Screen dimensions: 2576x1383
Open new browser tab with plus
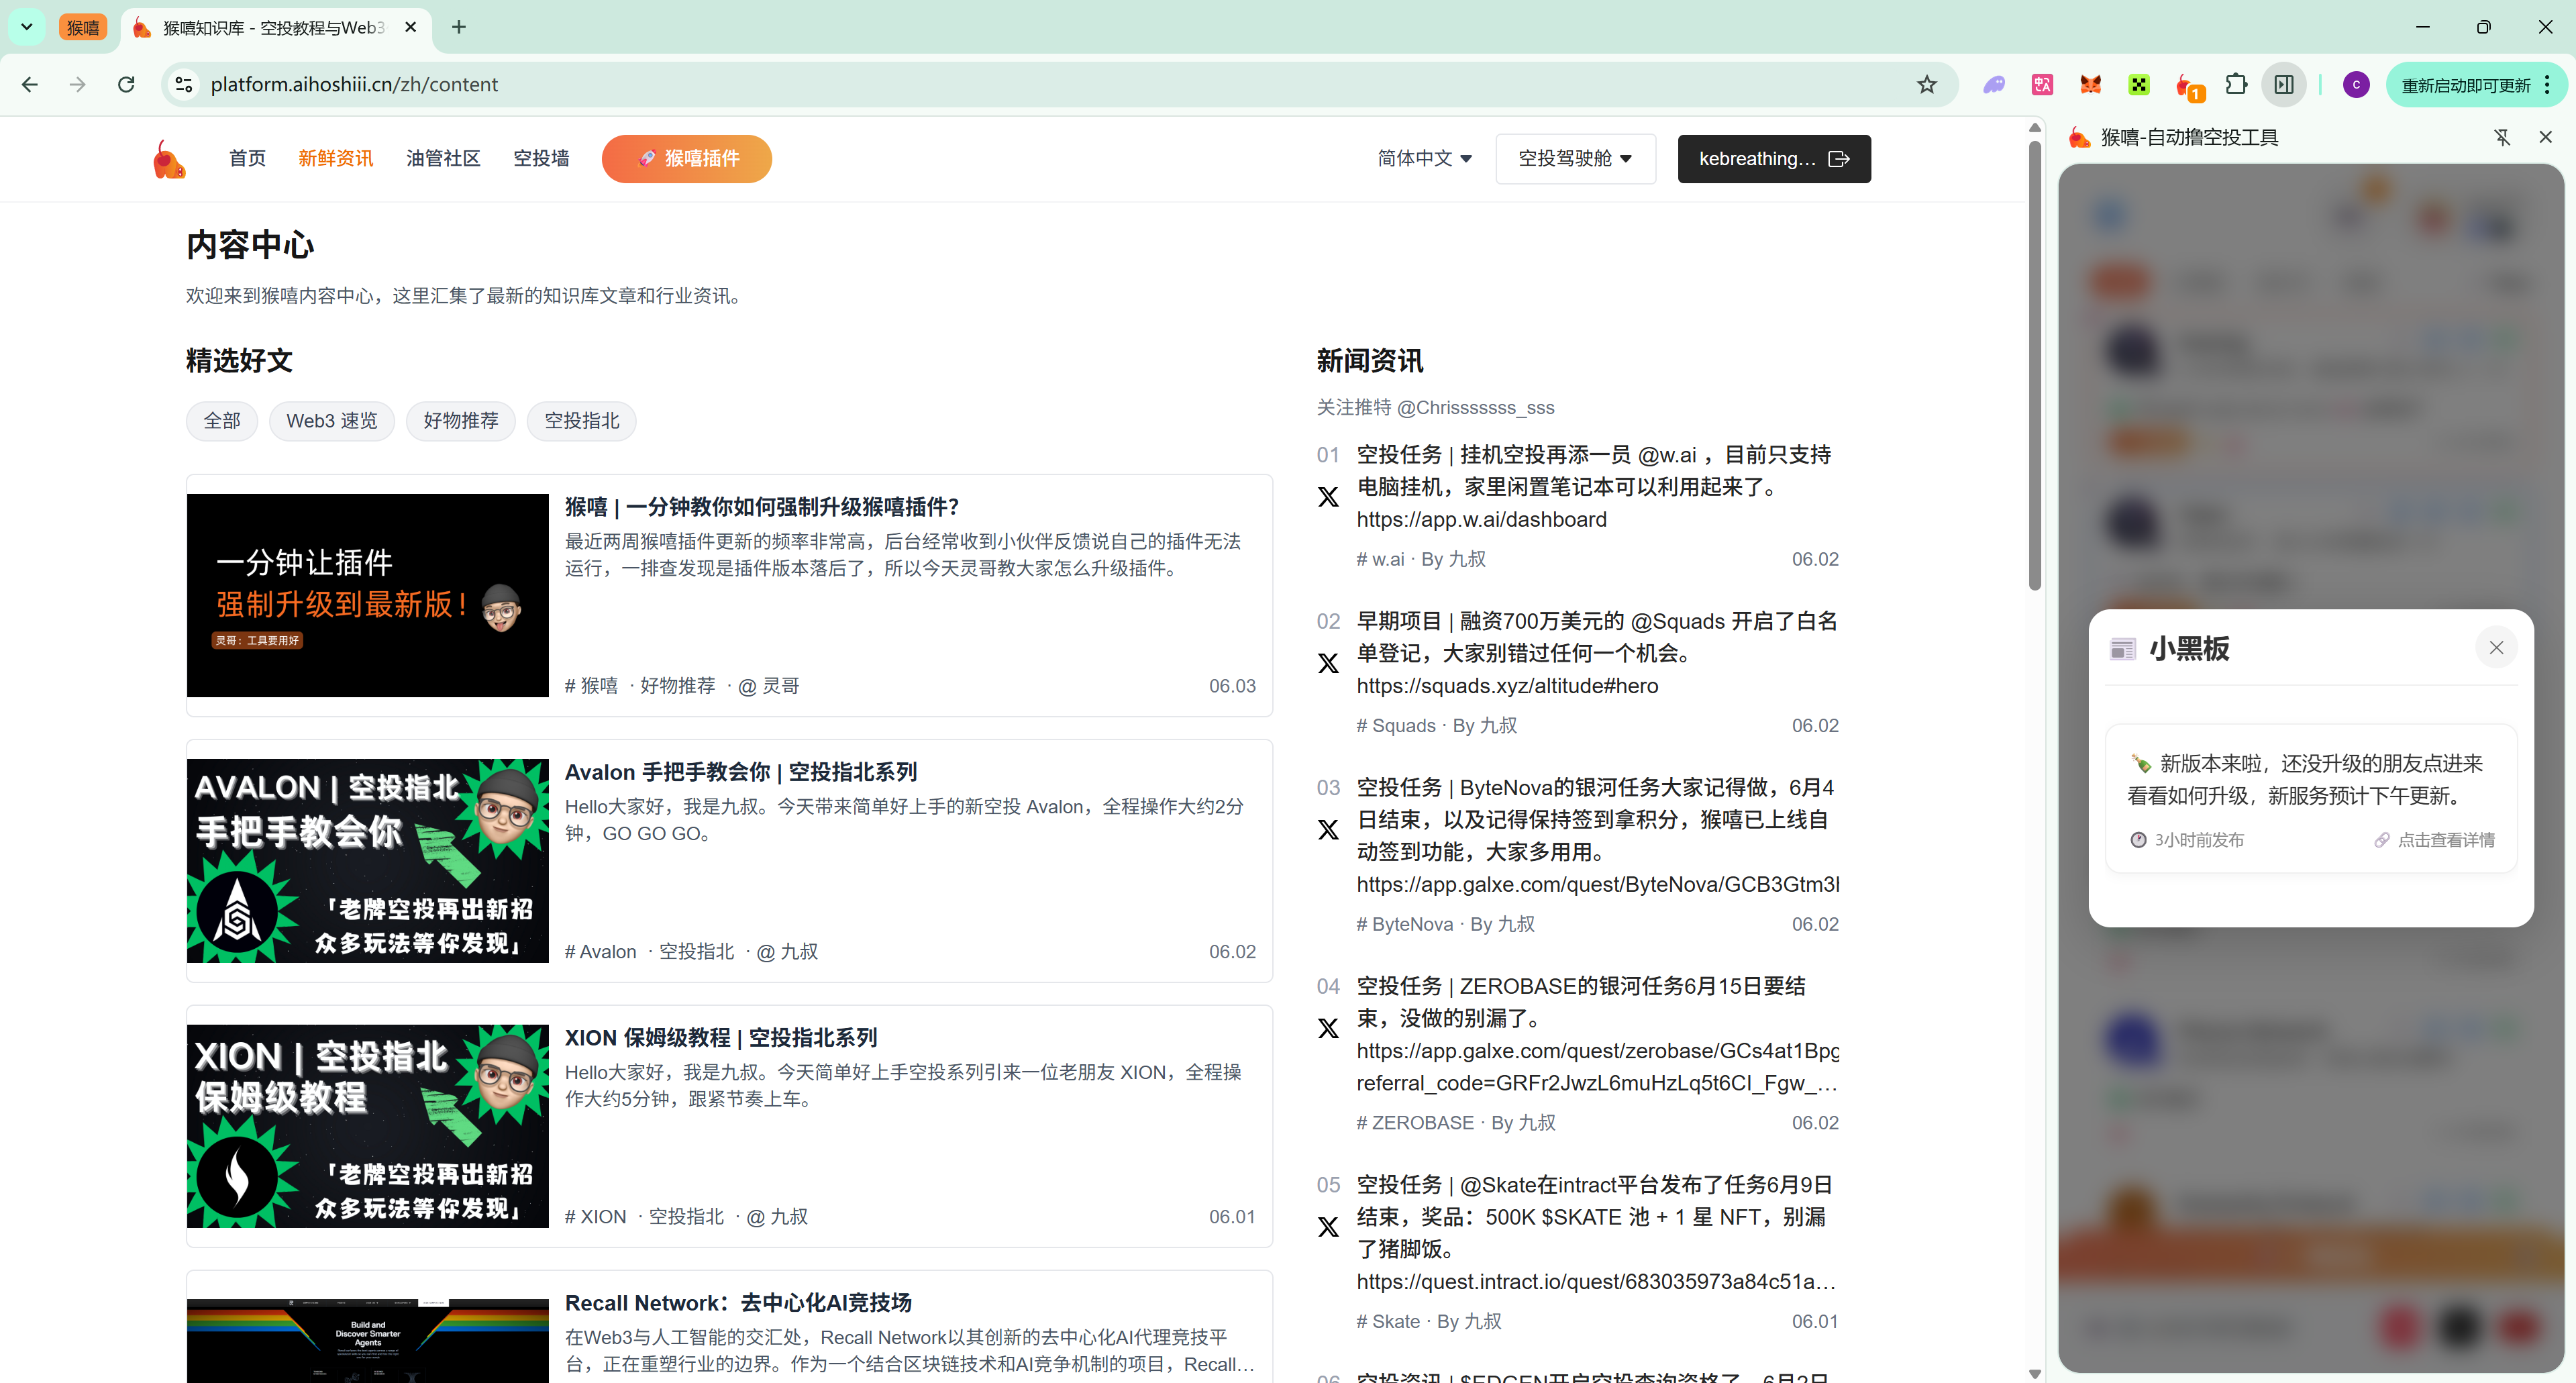click(459, 27)
